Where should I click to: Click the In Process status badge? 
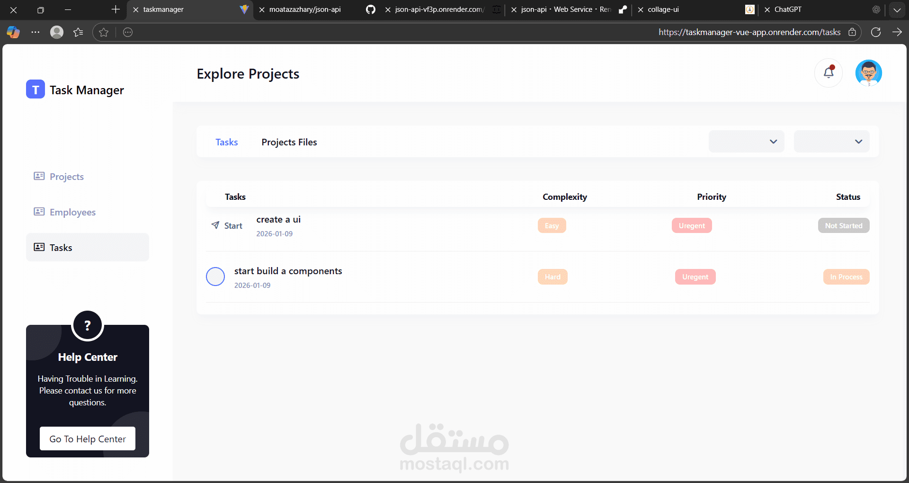click(x=846, y=277)
